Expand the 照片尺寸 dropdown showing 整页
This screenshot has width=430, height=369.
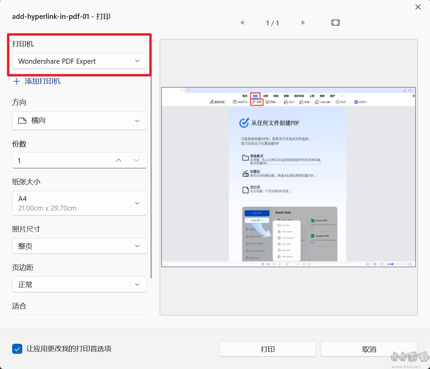point(137,246)
